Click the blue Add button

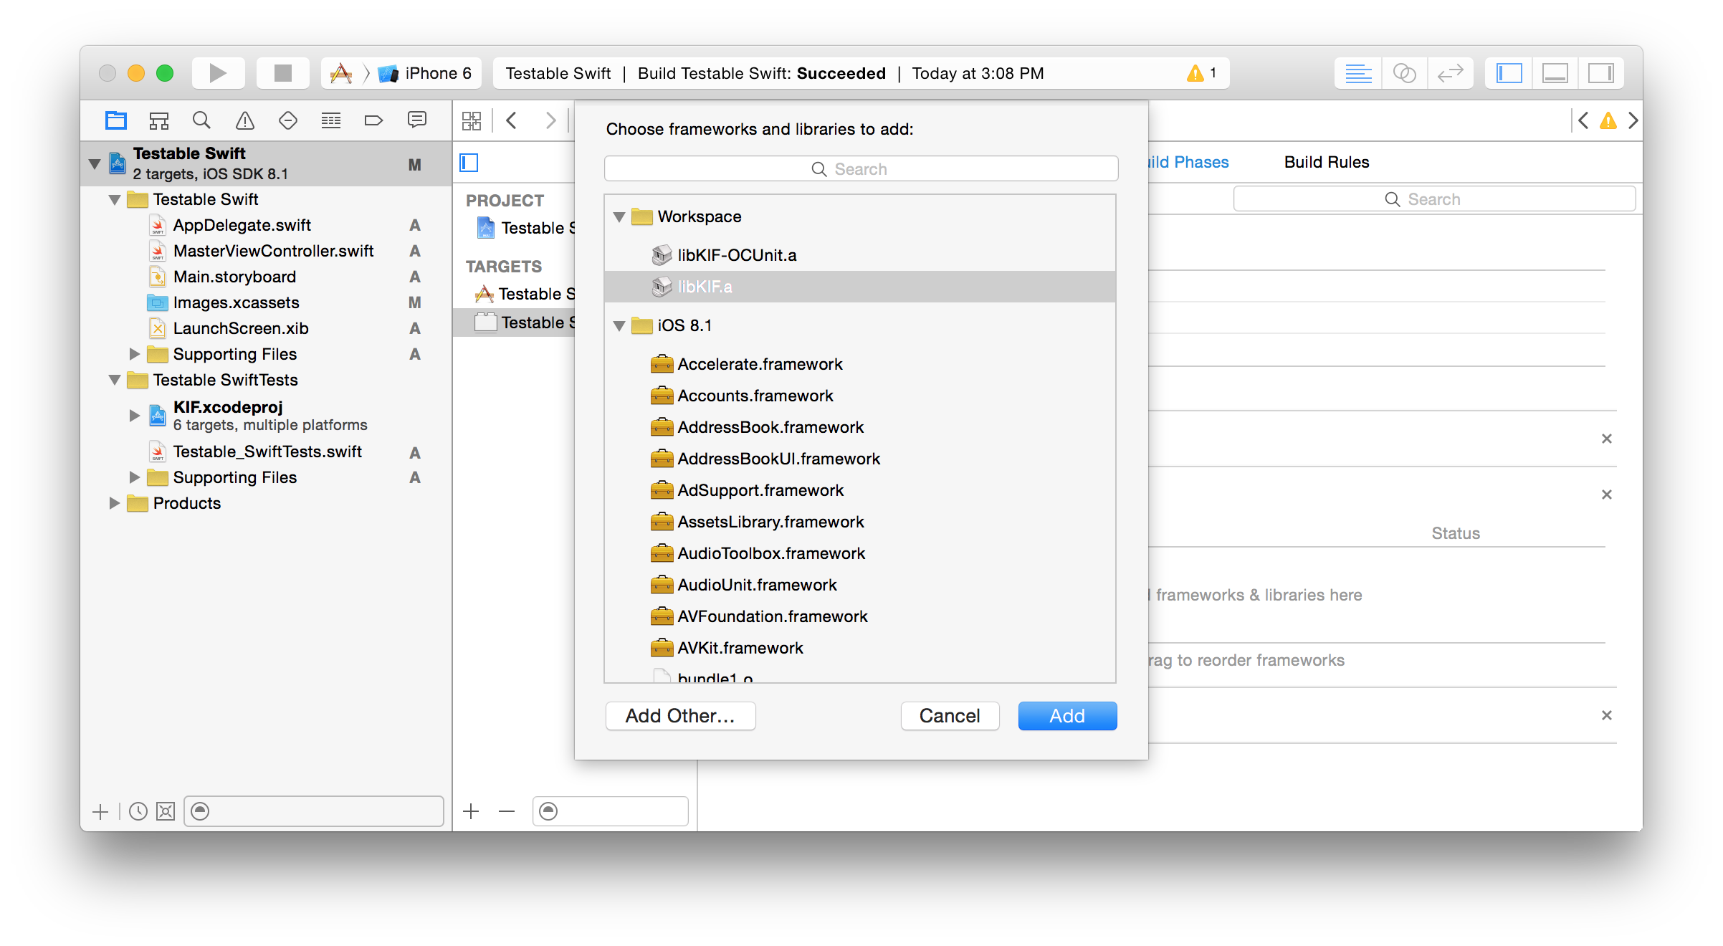(x=1066, y=715)
